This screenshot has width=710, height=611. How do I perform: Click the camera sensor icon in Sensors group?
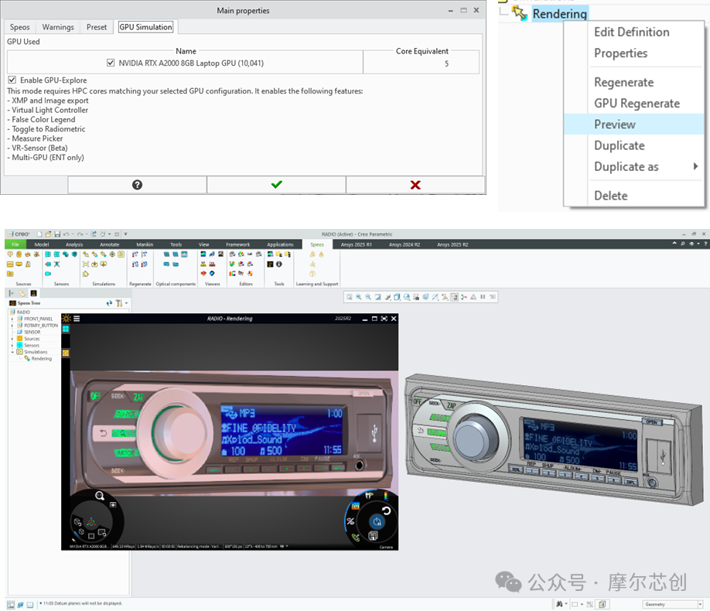(x=48, y=274)
